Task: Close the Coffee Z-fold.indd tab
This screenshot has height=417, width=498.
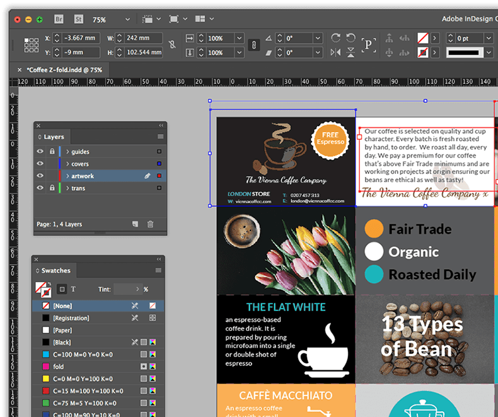Action: click(x=20, y=70)
